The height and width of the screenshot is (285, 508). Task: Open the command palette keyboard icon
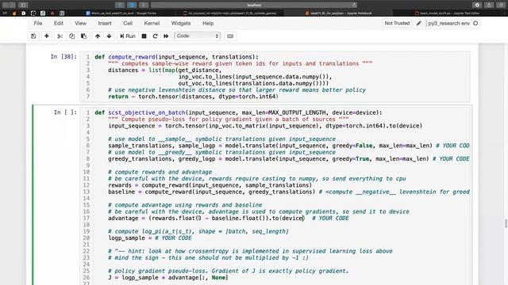coord(230,36)
